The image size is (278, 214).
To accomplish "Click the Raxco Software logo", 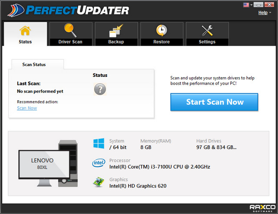I will click(261, 208).
